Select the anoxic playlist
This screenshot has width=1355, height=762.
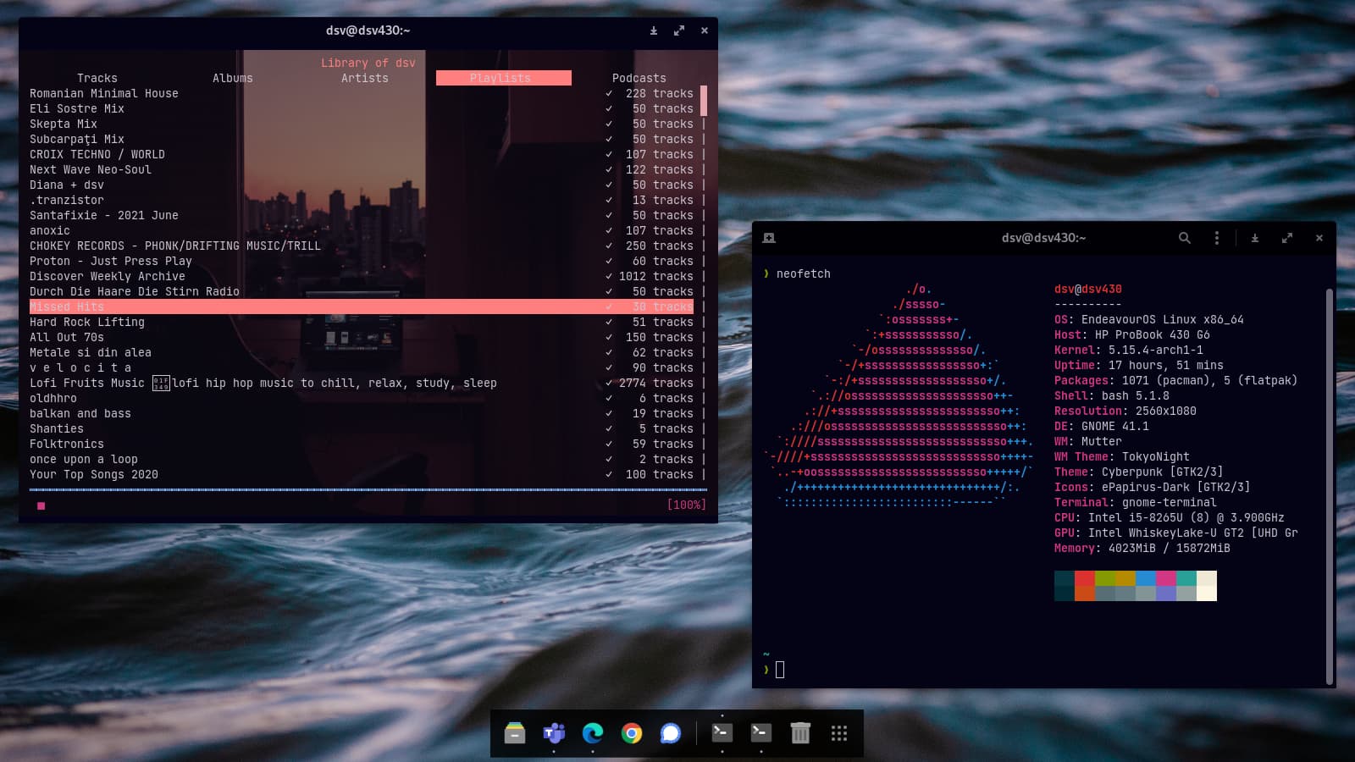(362, 230)
